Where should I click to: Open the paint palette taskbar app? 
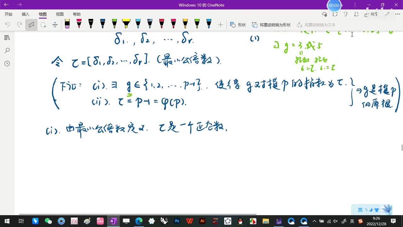87,221
